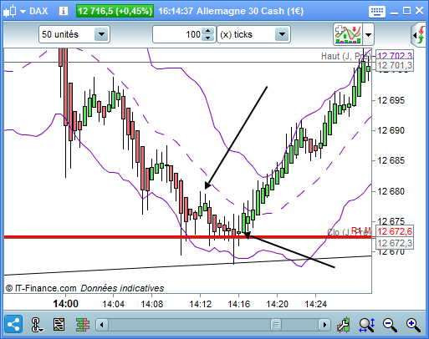Click the 14:00 time axis label
This screenshot has width=429, height=339.
(x=66, y=303)
